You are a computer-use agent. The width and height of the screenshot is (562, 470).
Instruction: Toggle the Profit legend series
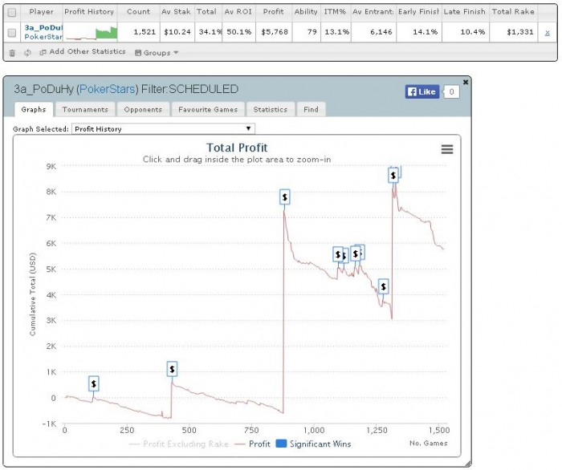253,444
